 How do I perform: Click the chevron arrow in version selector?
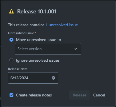(x=76, y=49)
